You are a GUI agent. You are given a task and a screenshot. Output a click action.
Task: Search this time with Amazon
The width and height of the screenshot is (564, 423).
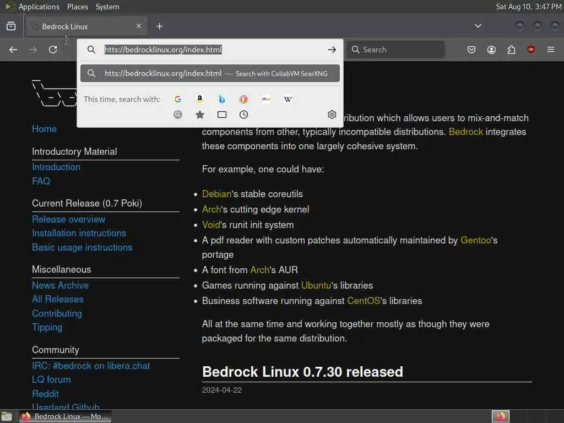click(199, 99)
